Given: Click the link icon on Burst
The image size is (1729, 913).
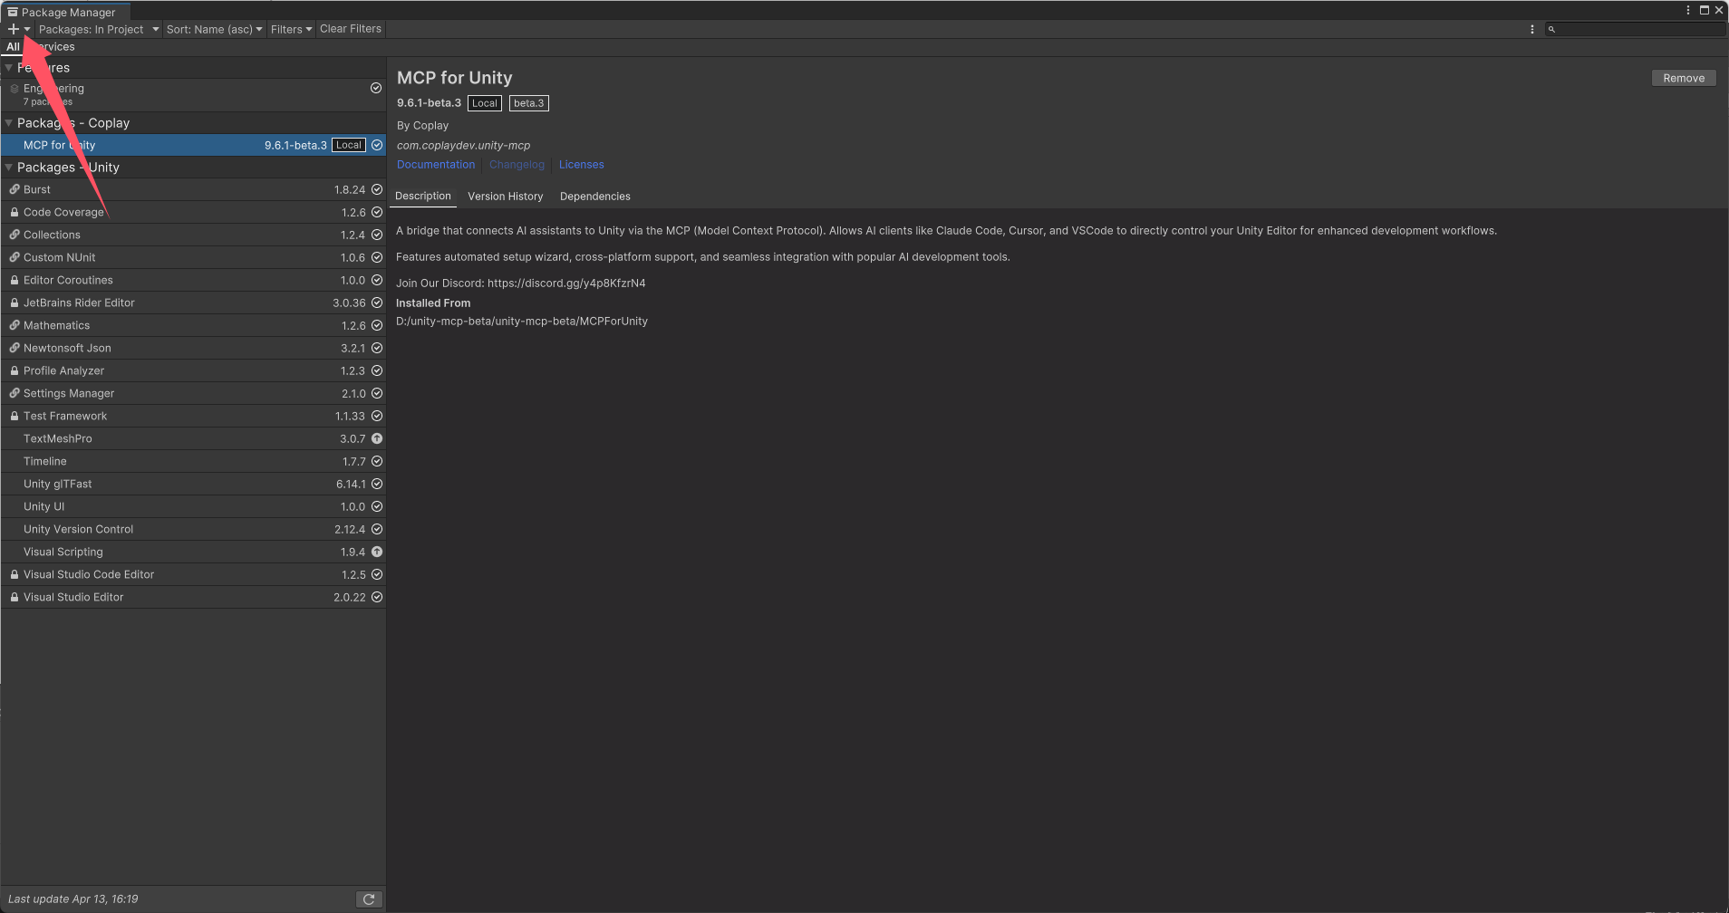Looking at the screenshot, I should 14,189.
